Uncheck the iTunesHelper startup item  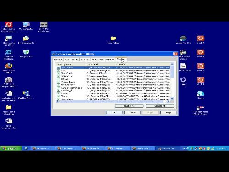[x=58, y=82]
